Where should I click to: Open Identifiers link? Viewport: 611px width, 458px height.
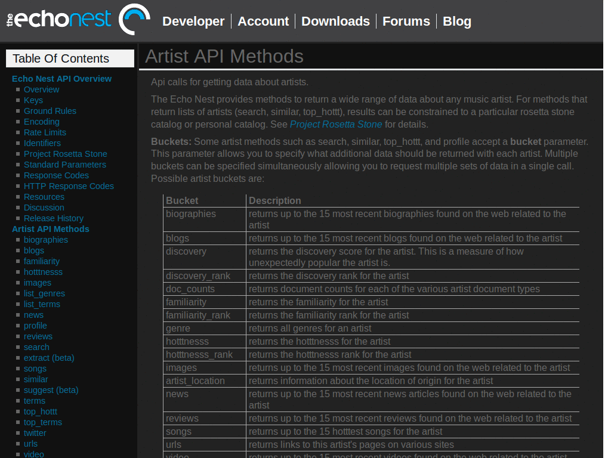pos(42,143)
